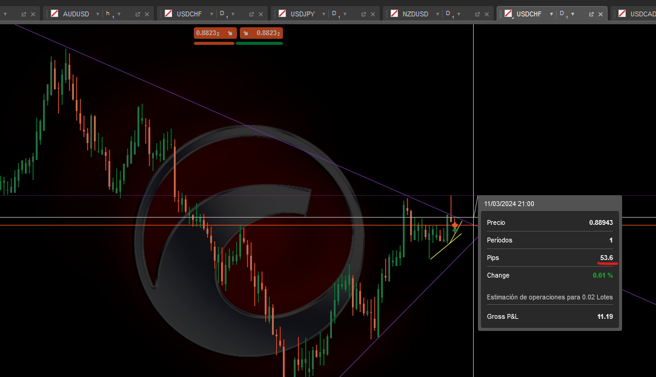Open the USDJPY symbol dropdown
Viewport: 656px width, 377px height.
coord(323,14)
